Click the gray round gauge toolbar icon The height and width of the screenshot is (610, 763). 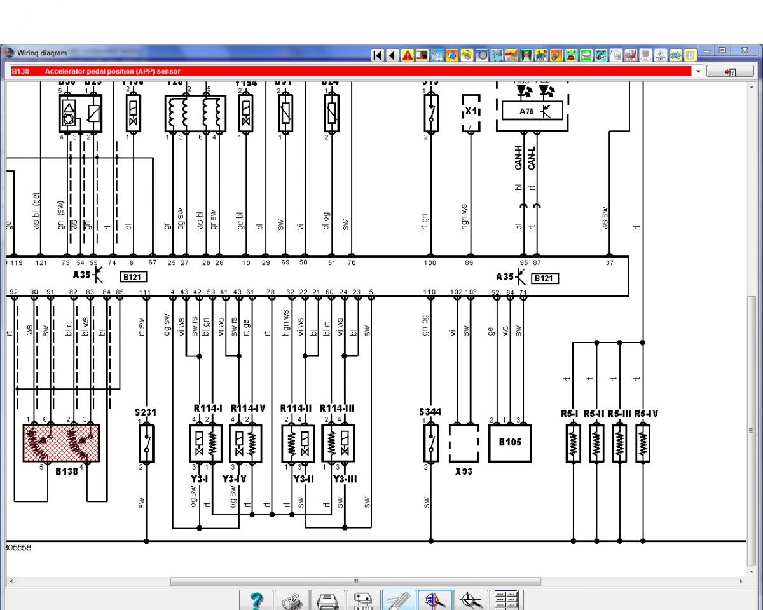coord(481,55)
